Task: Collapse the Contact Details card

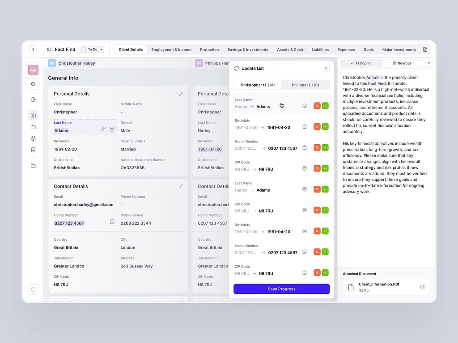Action: click(181, 186)
